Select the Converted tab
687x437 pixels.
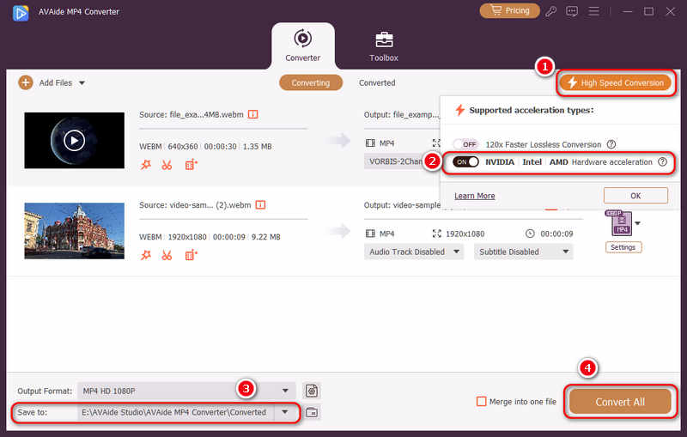click(377, 82)
